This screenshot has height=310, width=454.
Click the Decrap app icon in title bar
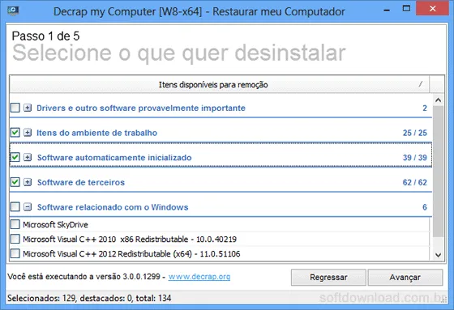[13, 11]
